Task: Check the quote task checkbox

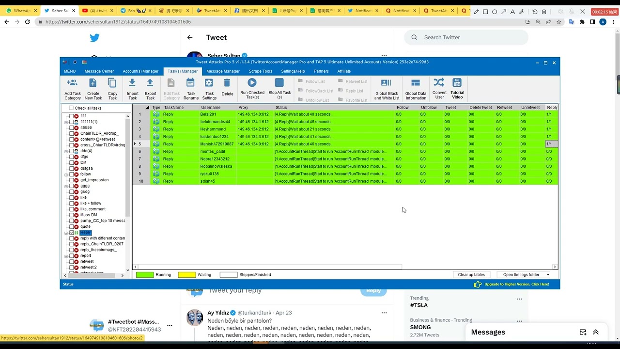Action: coord(72,226)
